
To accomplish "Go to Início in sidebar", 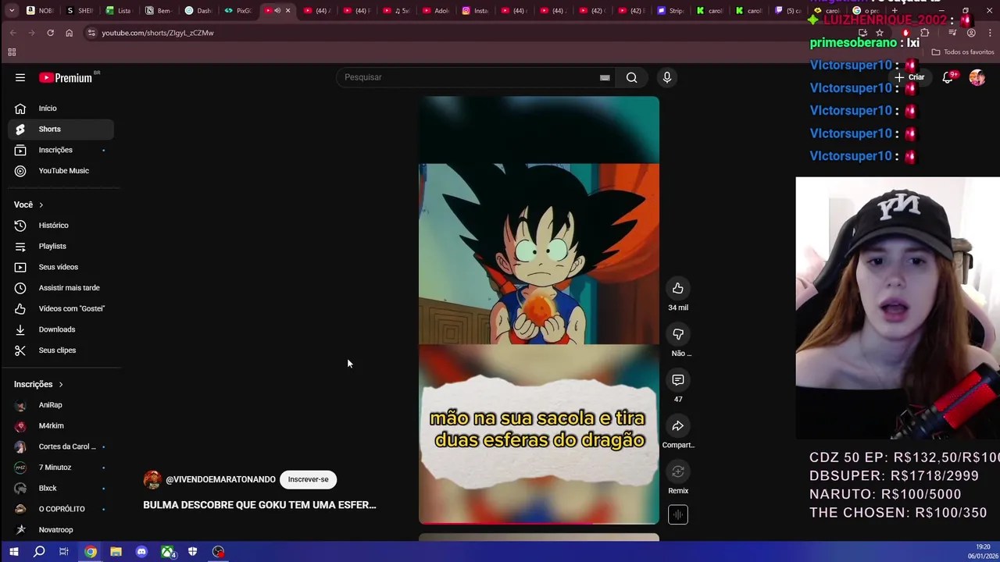I will click(61, 108).
